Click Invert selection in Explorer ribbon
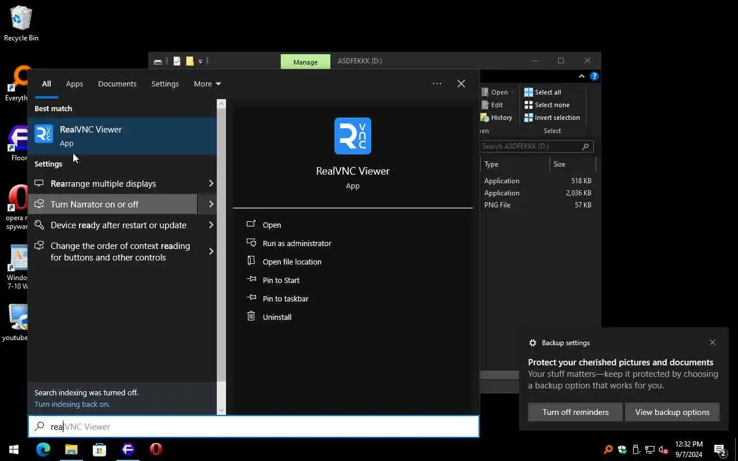738x461 pixels. point(552,118)
